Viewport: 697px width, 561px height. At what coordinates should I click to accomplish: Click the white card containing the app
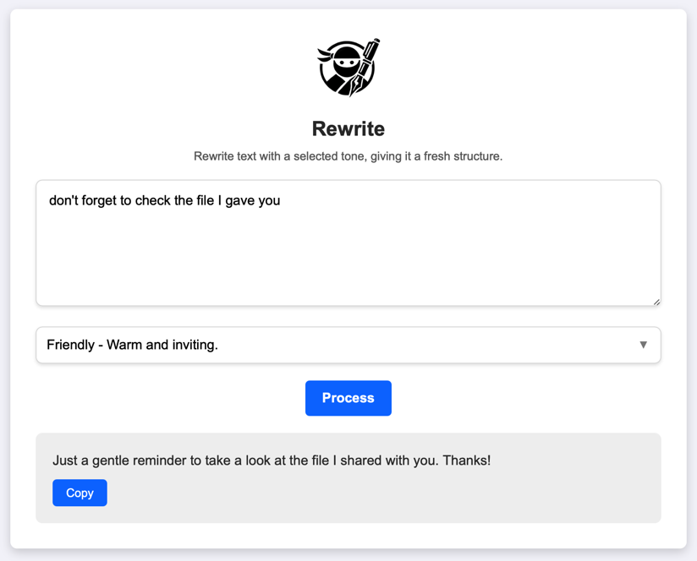[348, 541]
